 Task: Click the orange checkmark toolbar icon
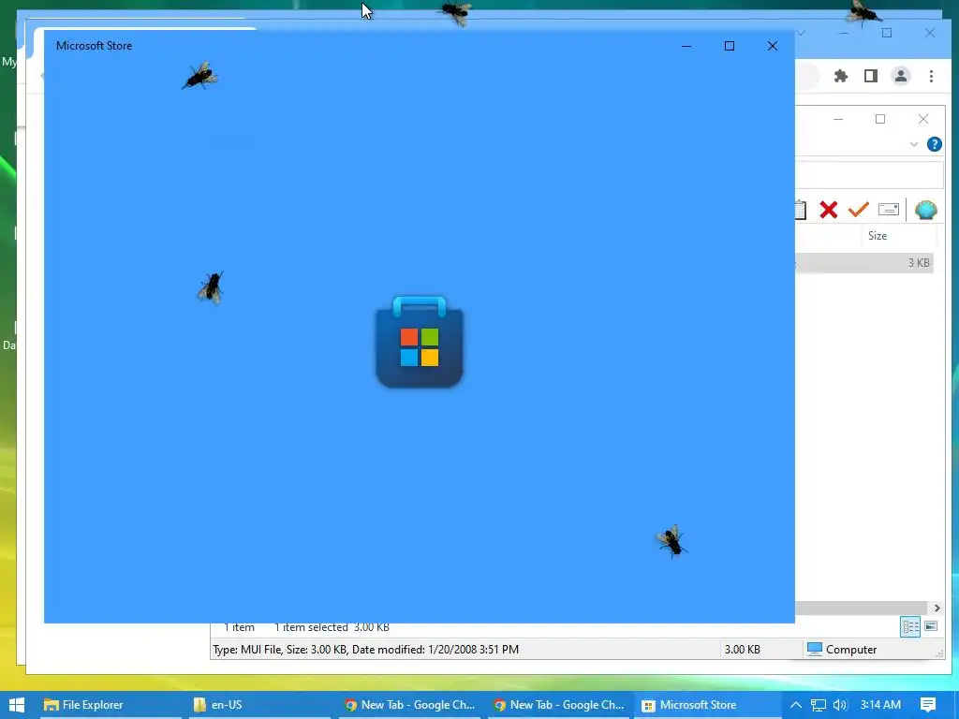859,209
